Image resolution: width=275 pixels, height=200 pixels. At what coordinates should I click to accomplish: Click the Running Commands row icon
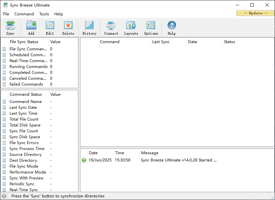(x=4, y=67)
